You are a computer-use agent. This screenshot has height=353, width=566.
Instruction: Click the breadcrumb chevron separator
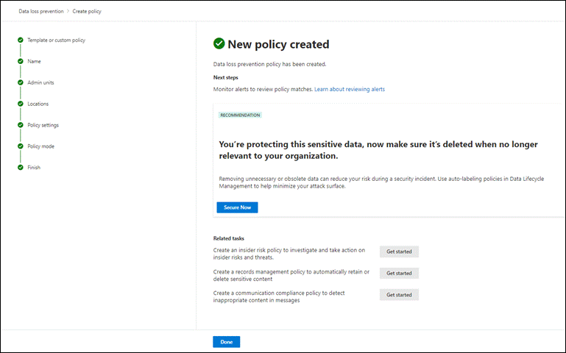(x=68, y=11)
